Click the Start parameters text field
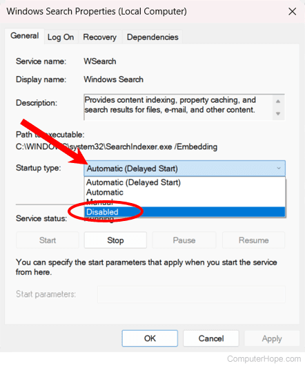This screenshot has height=366, width=305. coord(191,295)
